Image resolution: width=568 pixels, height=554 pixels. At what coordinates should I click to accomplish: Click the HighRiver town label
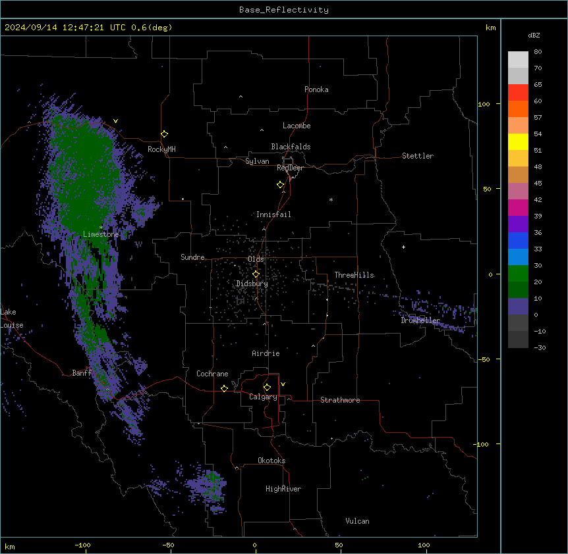[283, 489]
